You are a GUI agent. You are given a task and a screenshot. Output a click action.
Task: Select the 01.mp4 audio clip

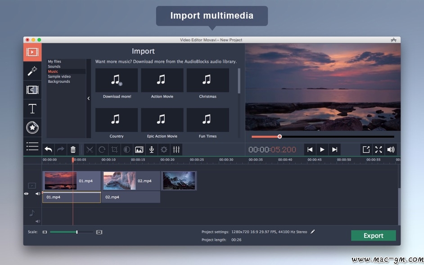72,197
